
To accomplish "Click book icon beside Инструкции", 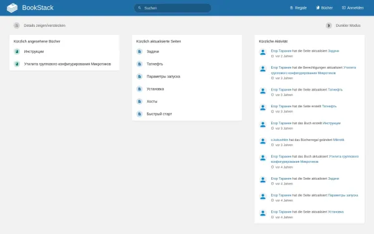I will pos(17,52).
